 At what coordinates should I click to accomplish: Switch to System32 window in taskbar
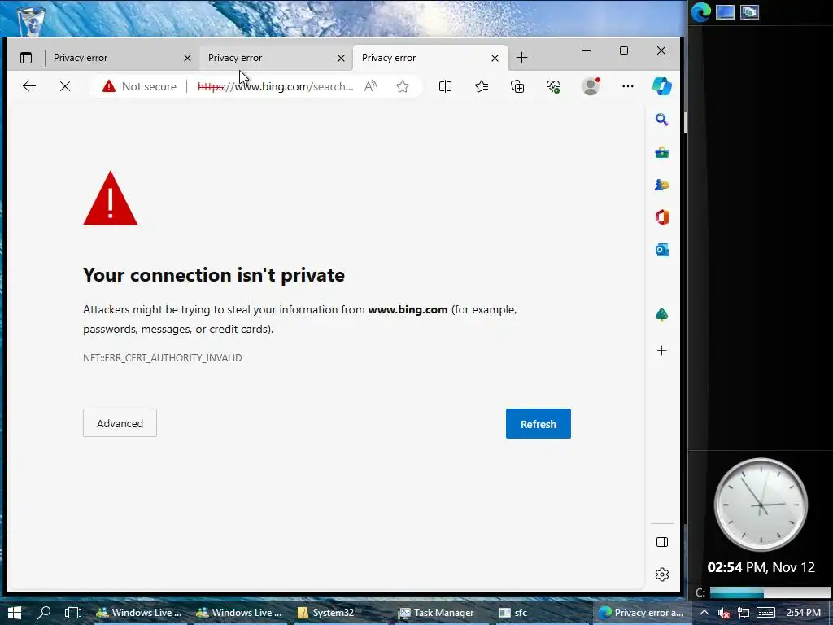326,613
